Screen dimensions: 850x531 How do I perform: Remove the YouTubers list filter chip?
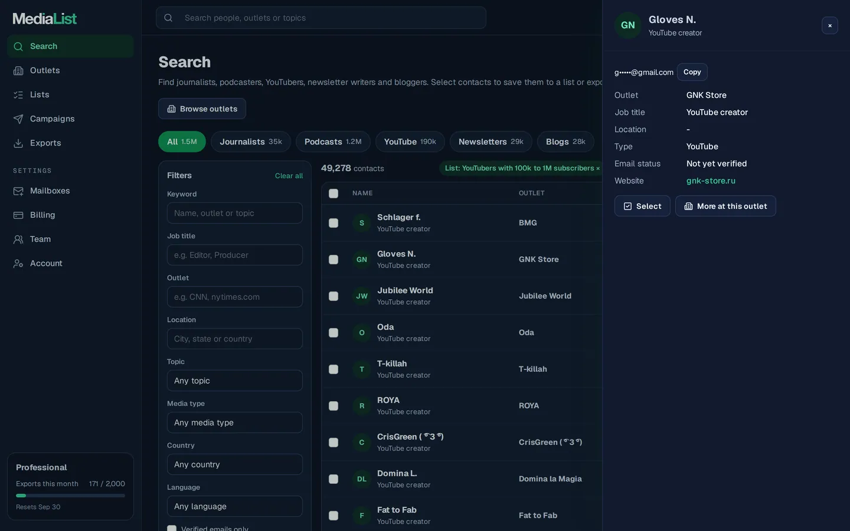(598, 168)
